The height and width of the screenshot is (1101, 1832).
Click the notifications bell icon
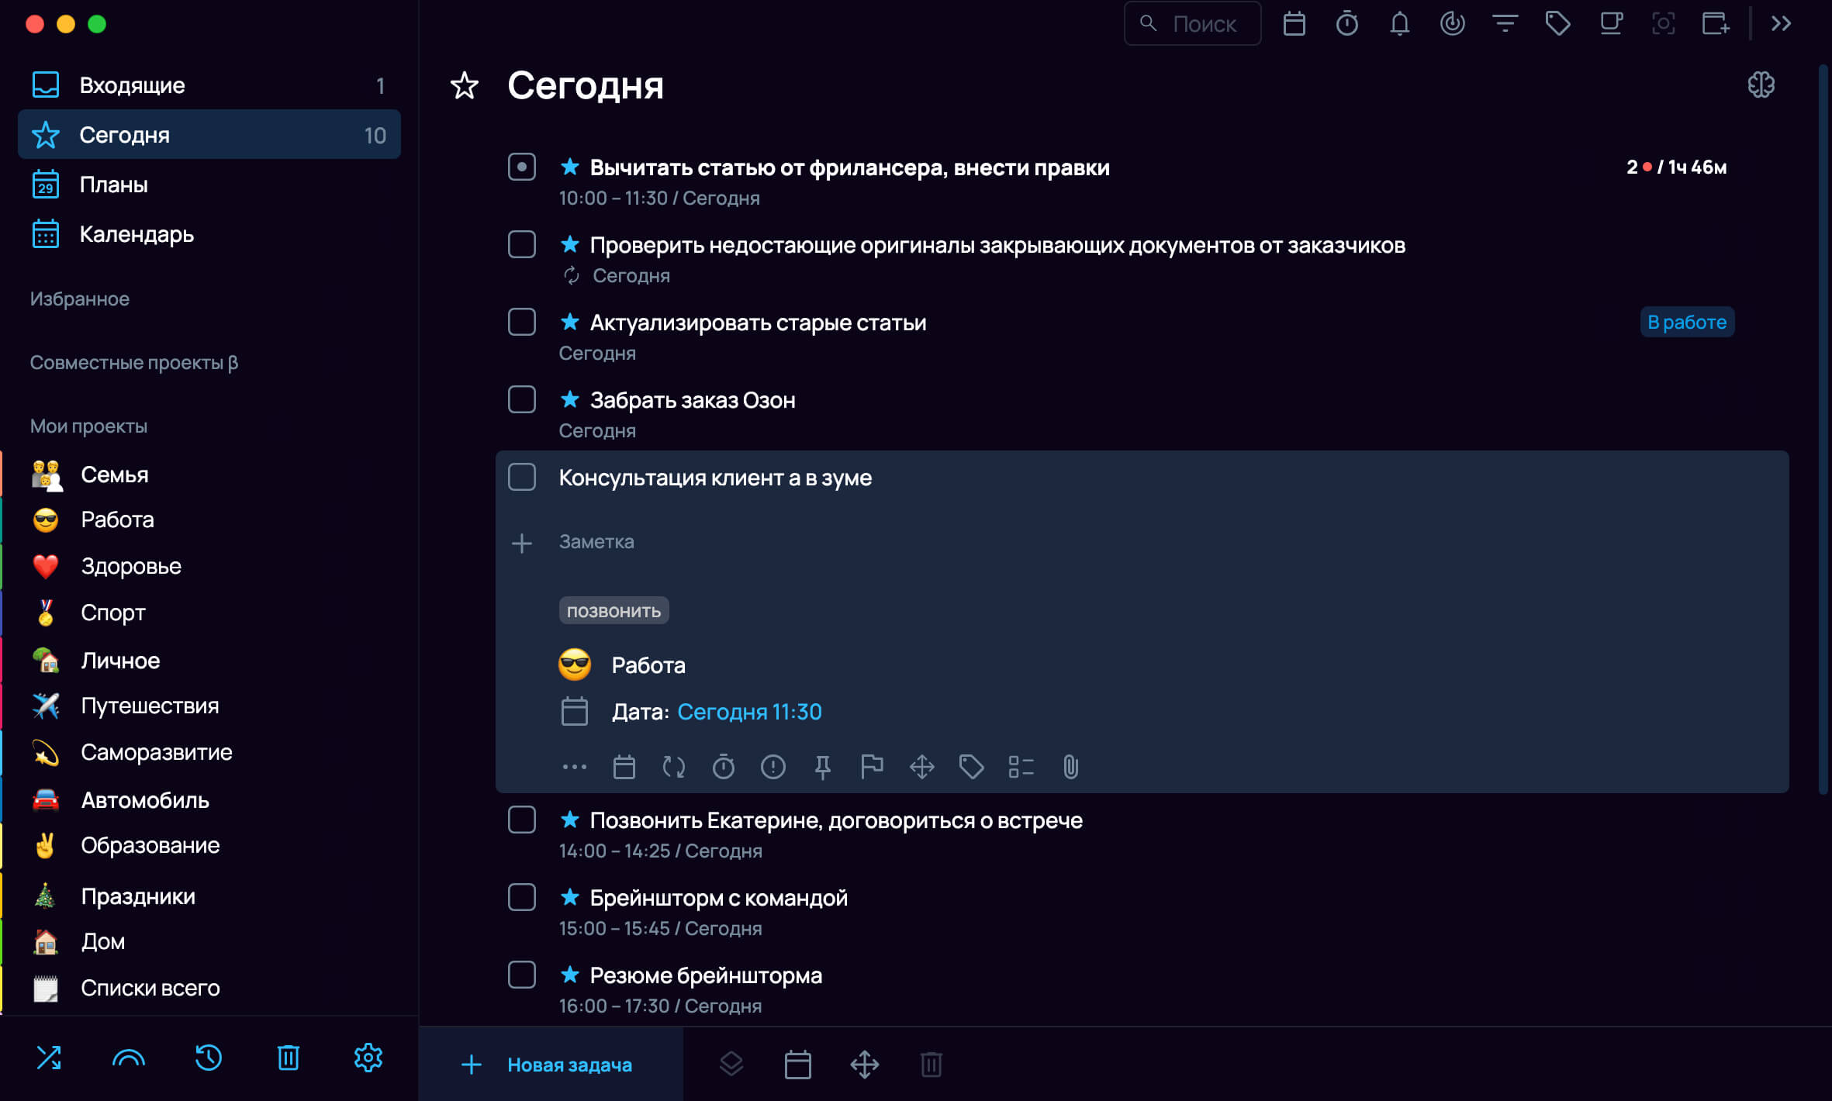[1399, 24]
